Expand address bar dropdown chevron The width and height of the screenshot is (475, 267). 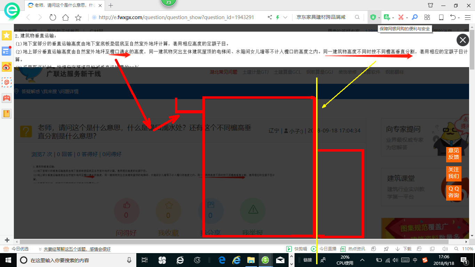coord(285,17)
